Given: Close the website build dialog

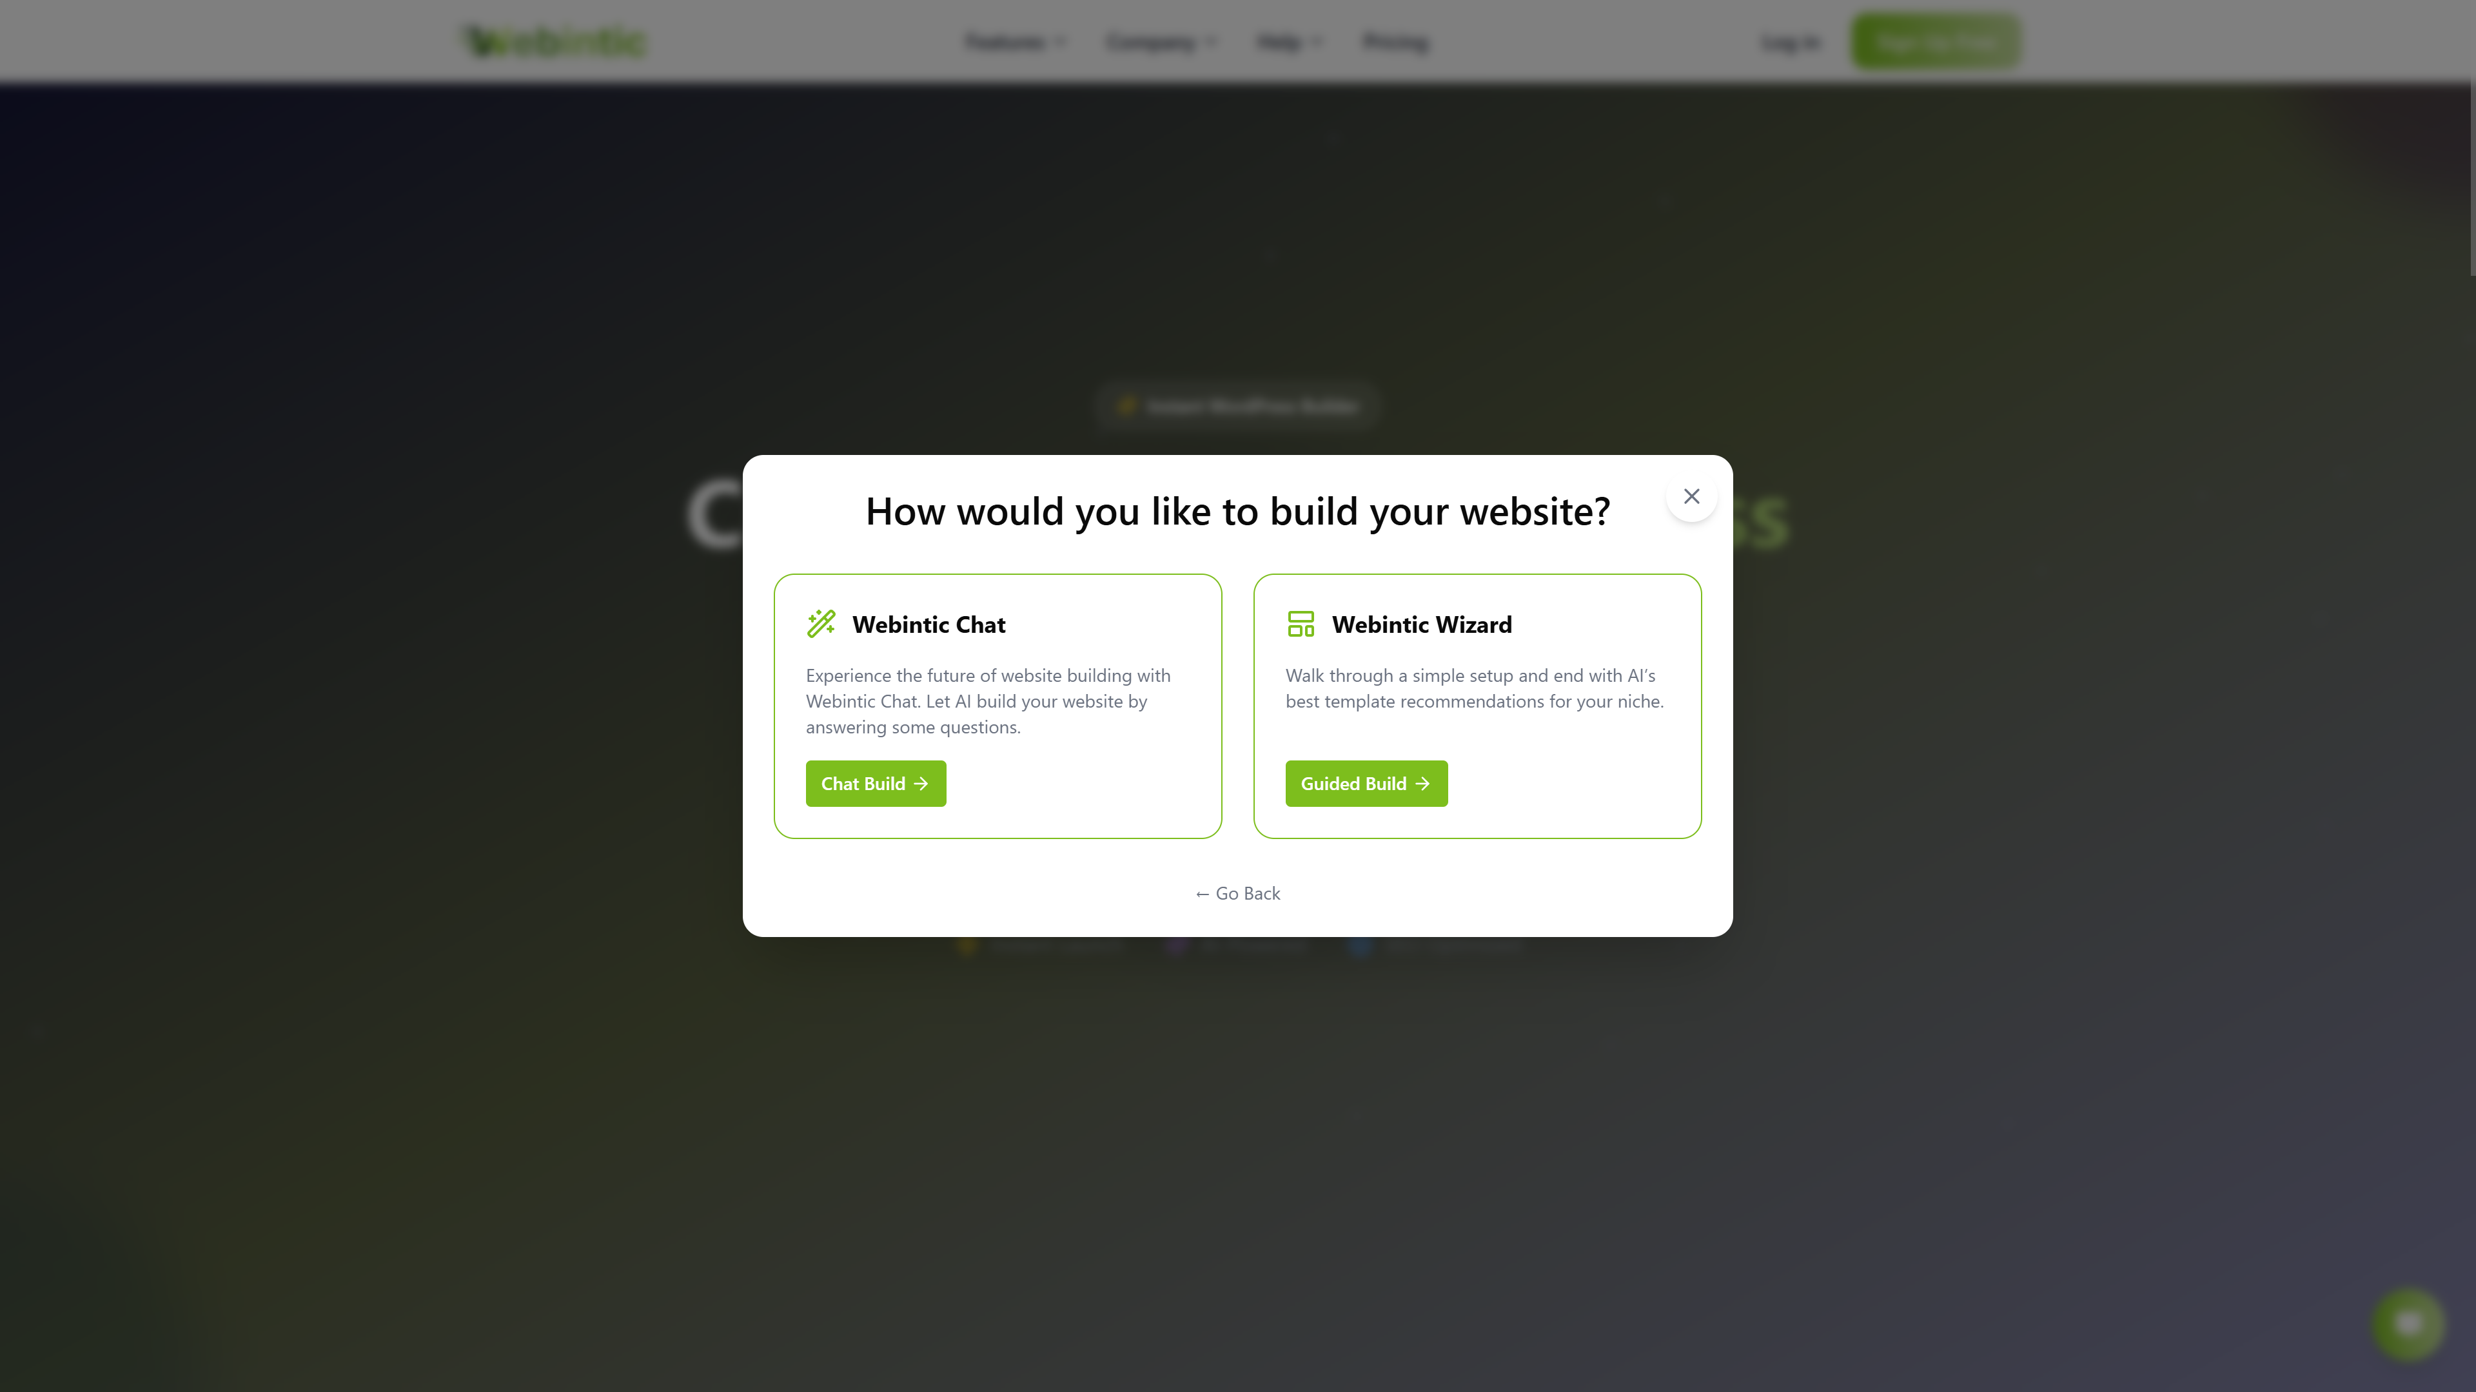Looking at the screenshot, I should coord(1691,497).
